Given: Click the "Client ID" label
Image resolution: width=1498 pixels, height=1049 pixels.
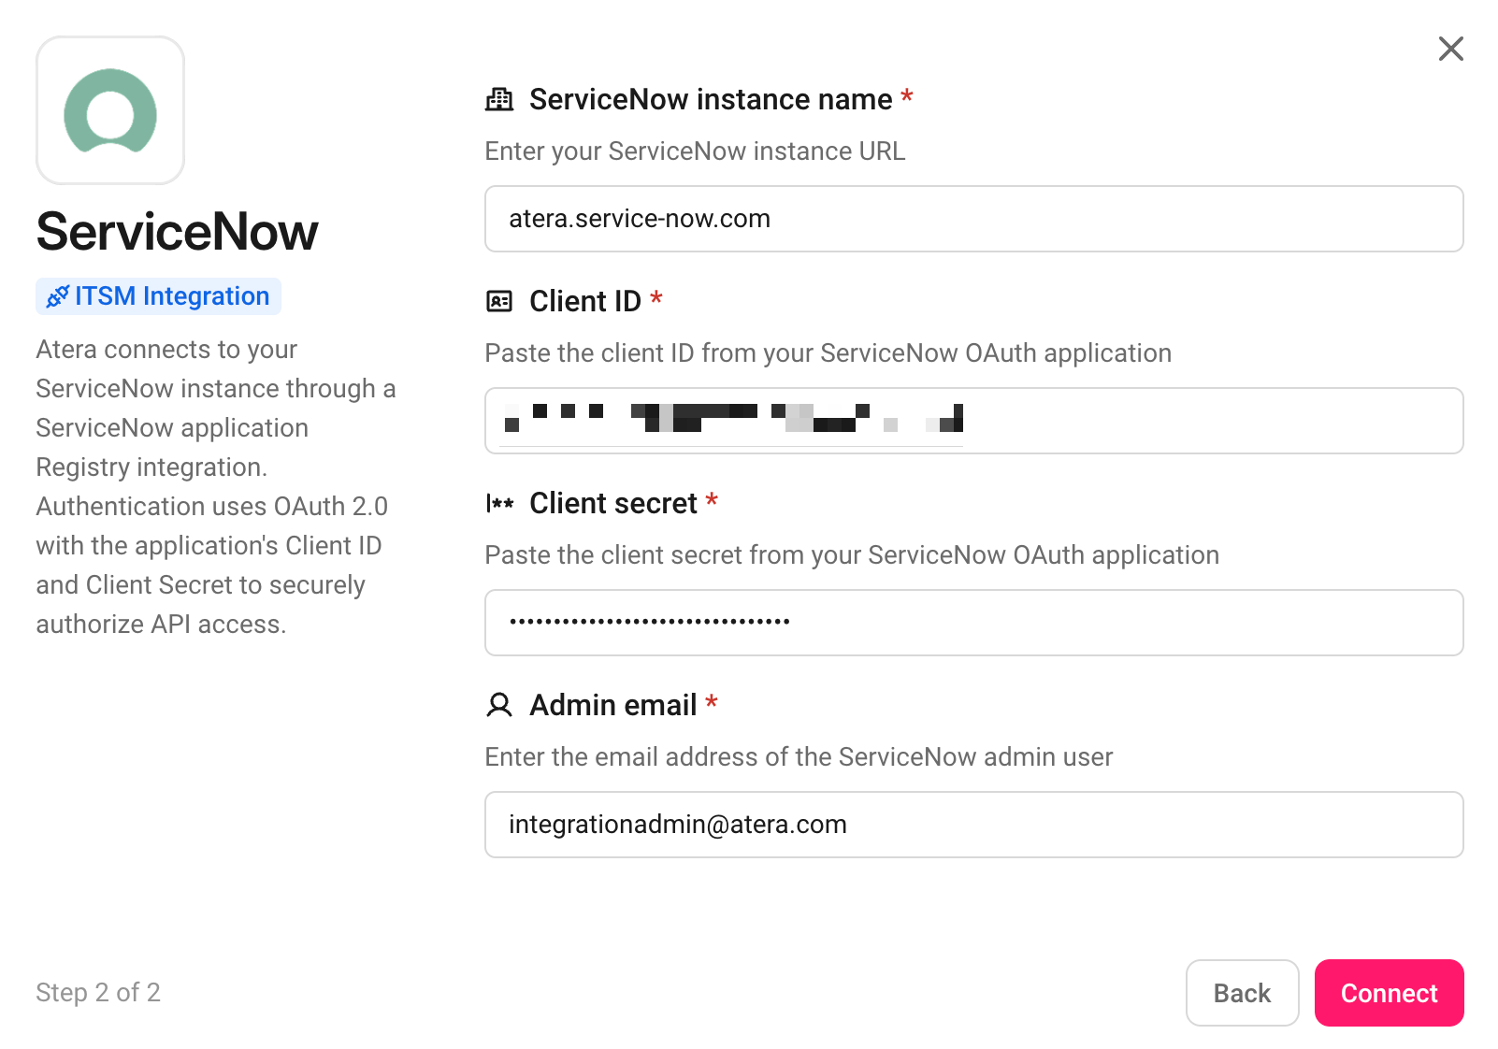Looking at the screenshot, I should 585,301.
